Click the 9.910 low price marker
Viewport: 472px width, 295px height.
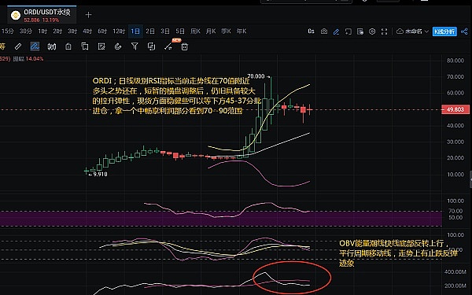click(100, 174)
